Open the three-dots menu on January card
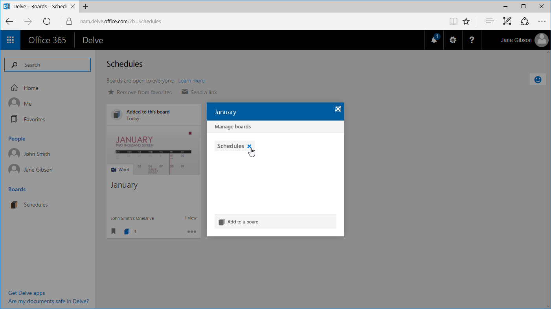551x309 pixels. click(192, 231)
